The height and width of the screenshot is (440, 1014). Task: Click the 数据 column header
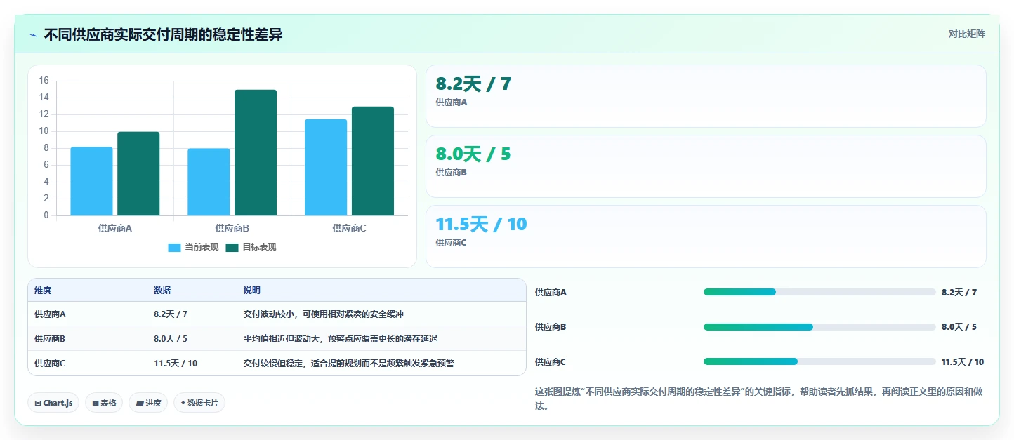[162, 291]
